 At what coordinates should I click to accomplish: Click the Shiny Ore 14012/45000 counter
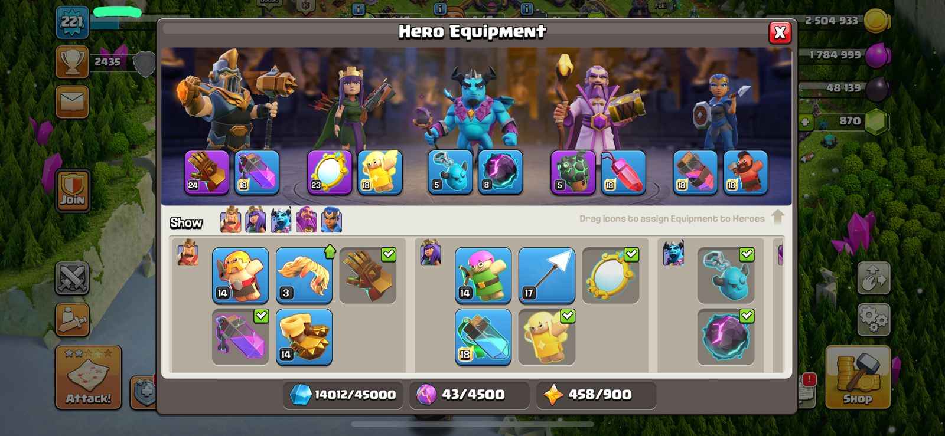coord(343,395)
